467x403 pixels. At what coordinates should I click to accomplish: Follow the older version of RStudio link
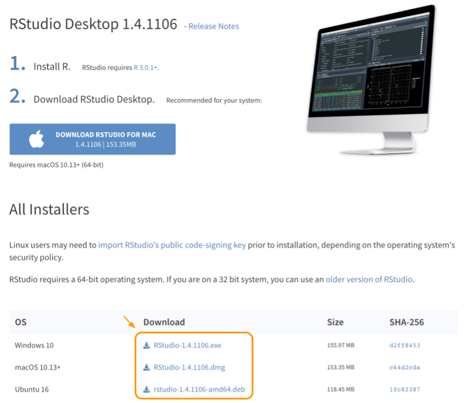pyautogui.click(x=369, y=279)
